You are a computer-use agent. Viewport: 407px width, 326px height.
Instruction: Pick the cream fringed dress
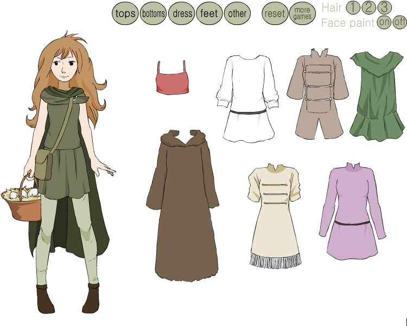tap(275, 216)
